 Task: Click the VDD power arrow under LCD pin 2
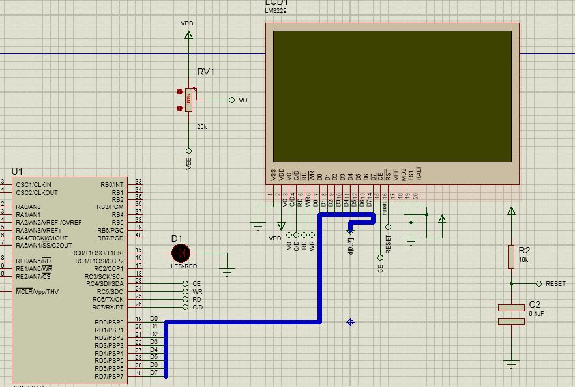281,226
